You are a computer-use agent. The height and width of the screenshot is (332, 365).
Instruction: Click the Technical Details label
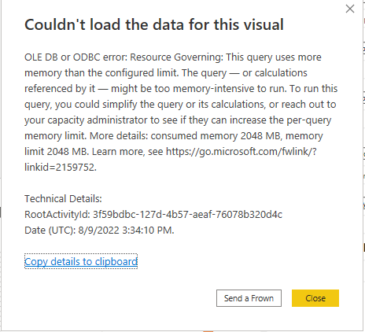pos(63,198)
